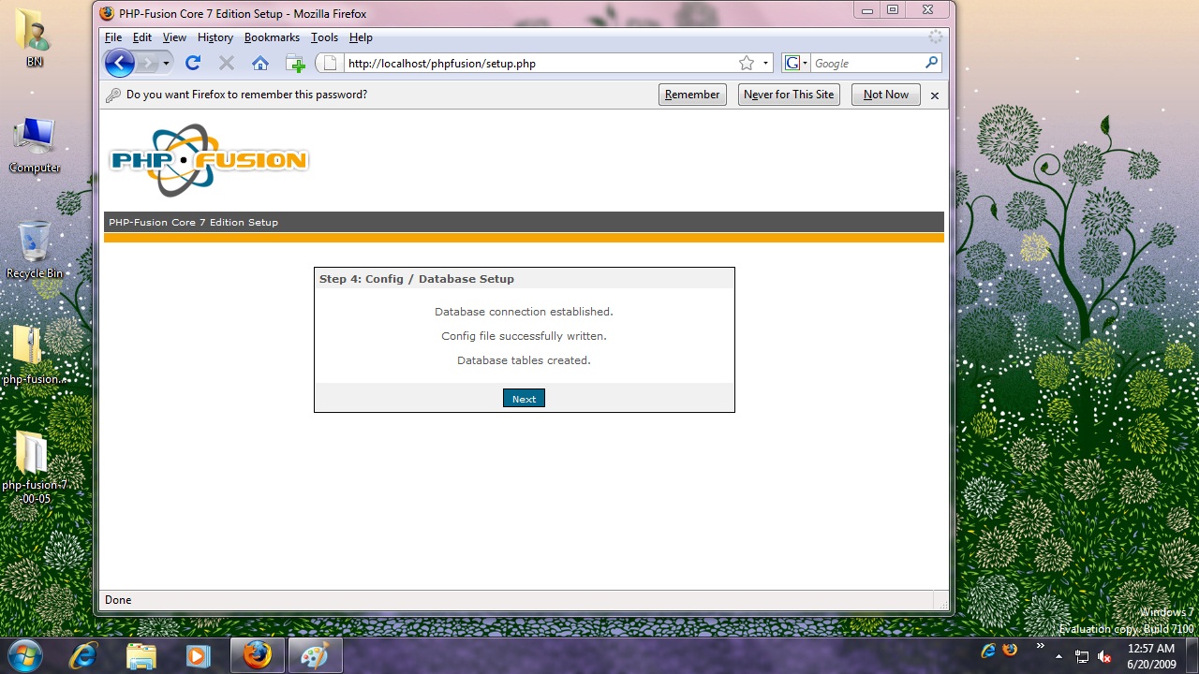Open the Tools menu
The image size is (1199, 674).
pos(324,37)
